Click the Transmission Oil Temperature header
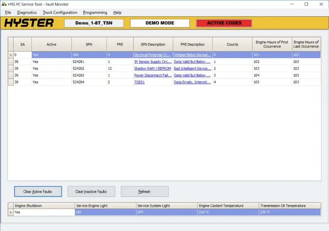 click(290, 206)
